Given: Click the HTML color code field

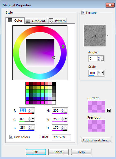Looking at the screenshot, I should [x=61, y=137].
